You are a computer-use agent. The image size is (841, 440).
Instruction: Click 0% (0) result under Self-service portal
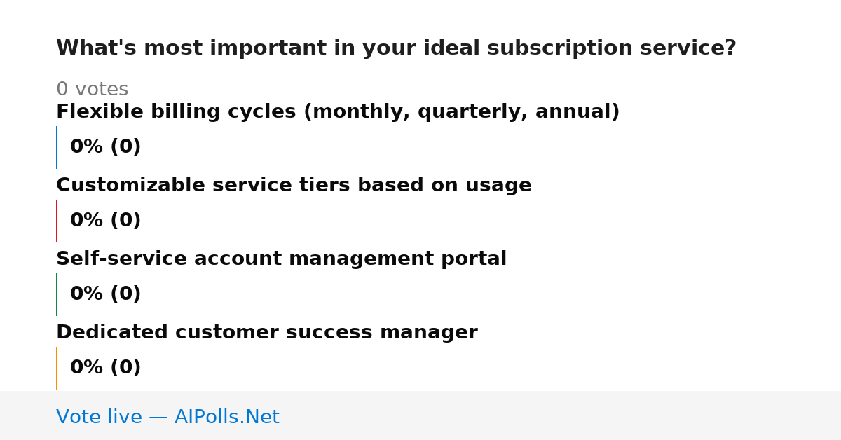(x=106, y=294)
